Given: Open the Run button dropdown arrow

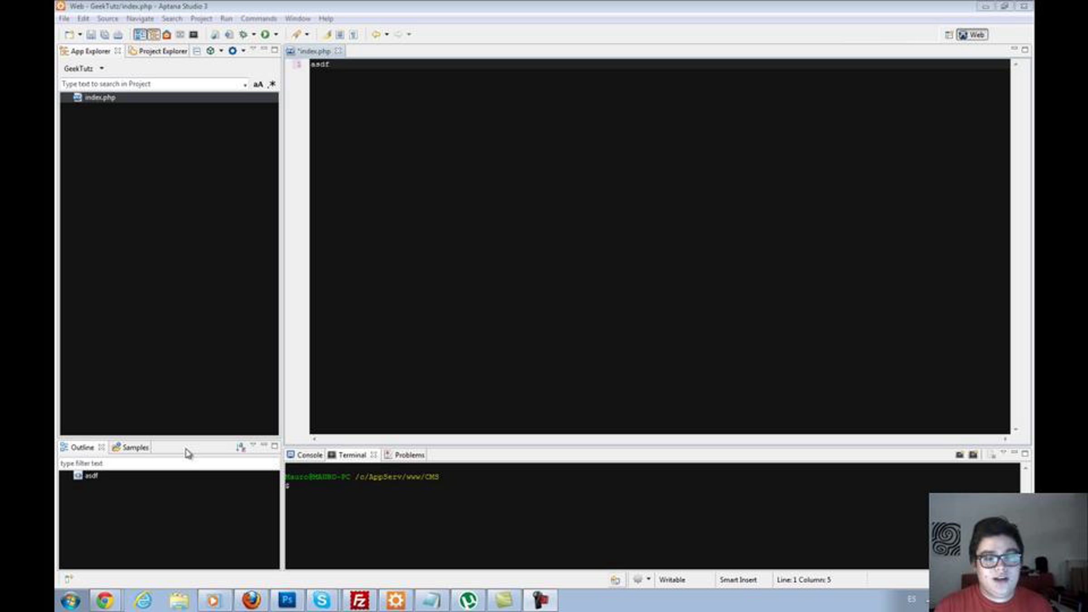Looking at the screenshot, I should pyautogui.click(x=276, y=34).
